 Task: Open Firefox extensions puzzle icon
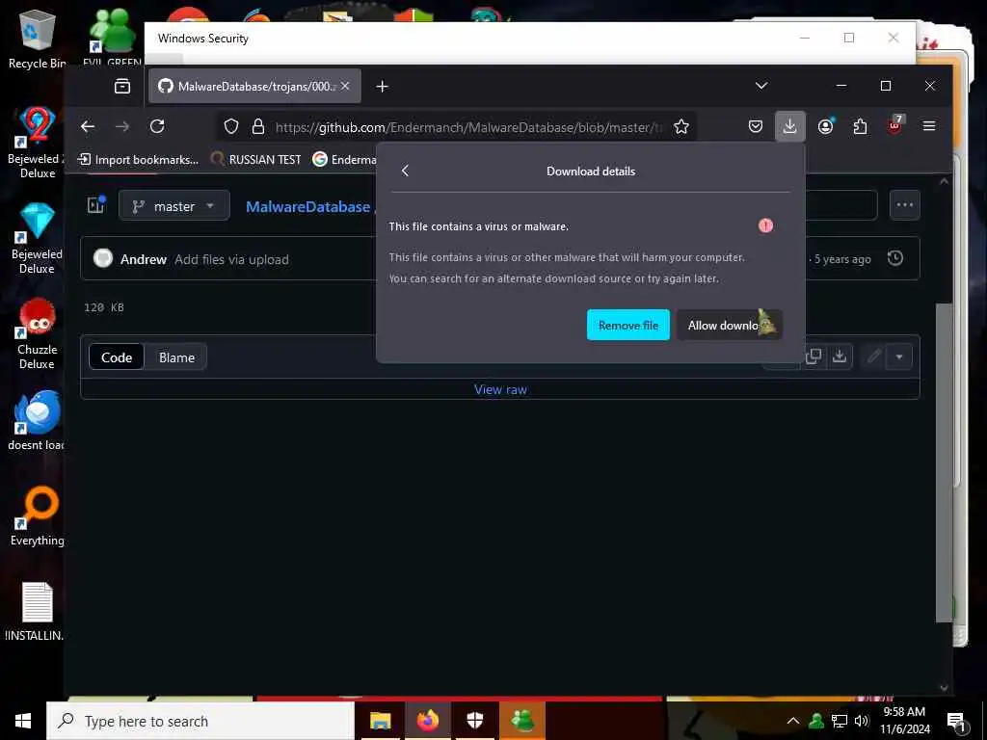860,126
